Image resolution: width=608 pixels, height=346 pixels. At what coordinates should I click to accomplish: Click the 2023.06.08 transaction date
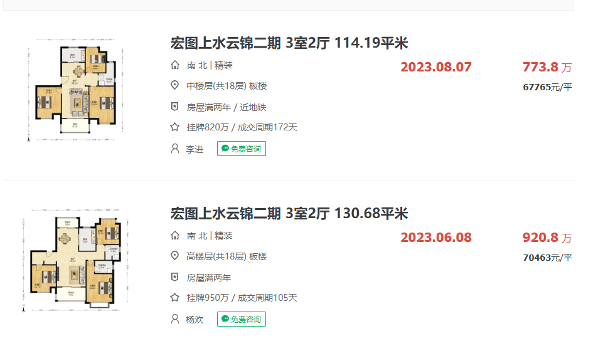[x=436, y=238]
